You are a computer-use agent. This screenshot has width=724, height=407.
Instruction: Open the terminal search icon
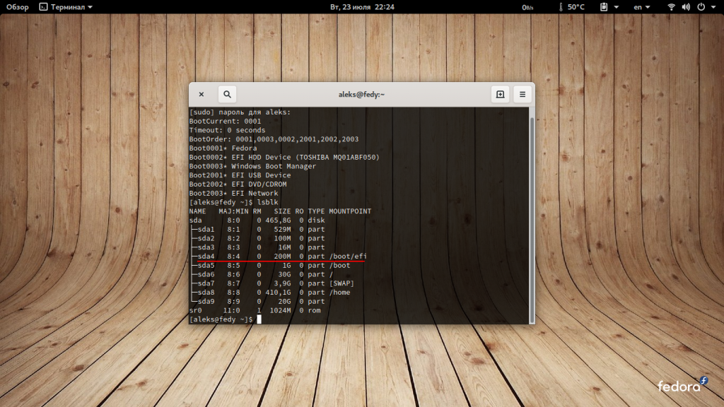(x=227, y=94)
